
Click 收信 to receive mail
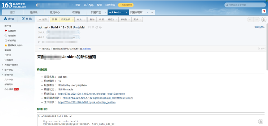pyautogui.click(x=9, y=19)
